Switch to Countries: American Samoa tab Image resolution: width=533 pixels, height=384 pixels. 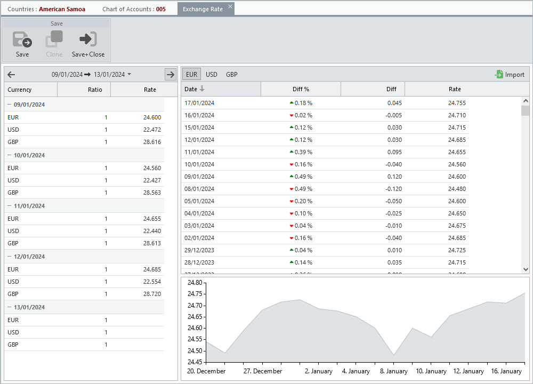pos(46,9)
